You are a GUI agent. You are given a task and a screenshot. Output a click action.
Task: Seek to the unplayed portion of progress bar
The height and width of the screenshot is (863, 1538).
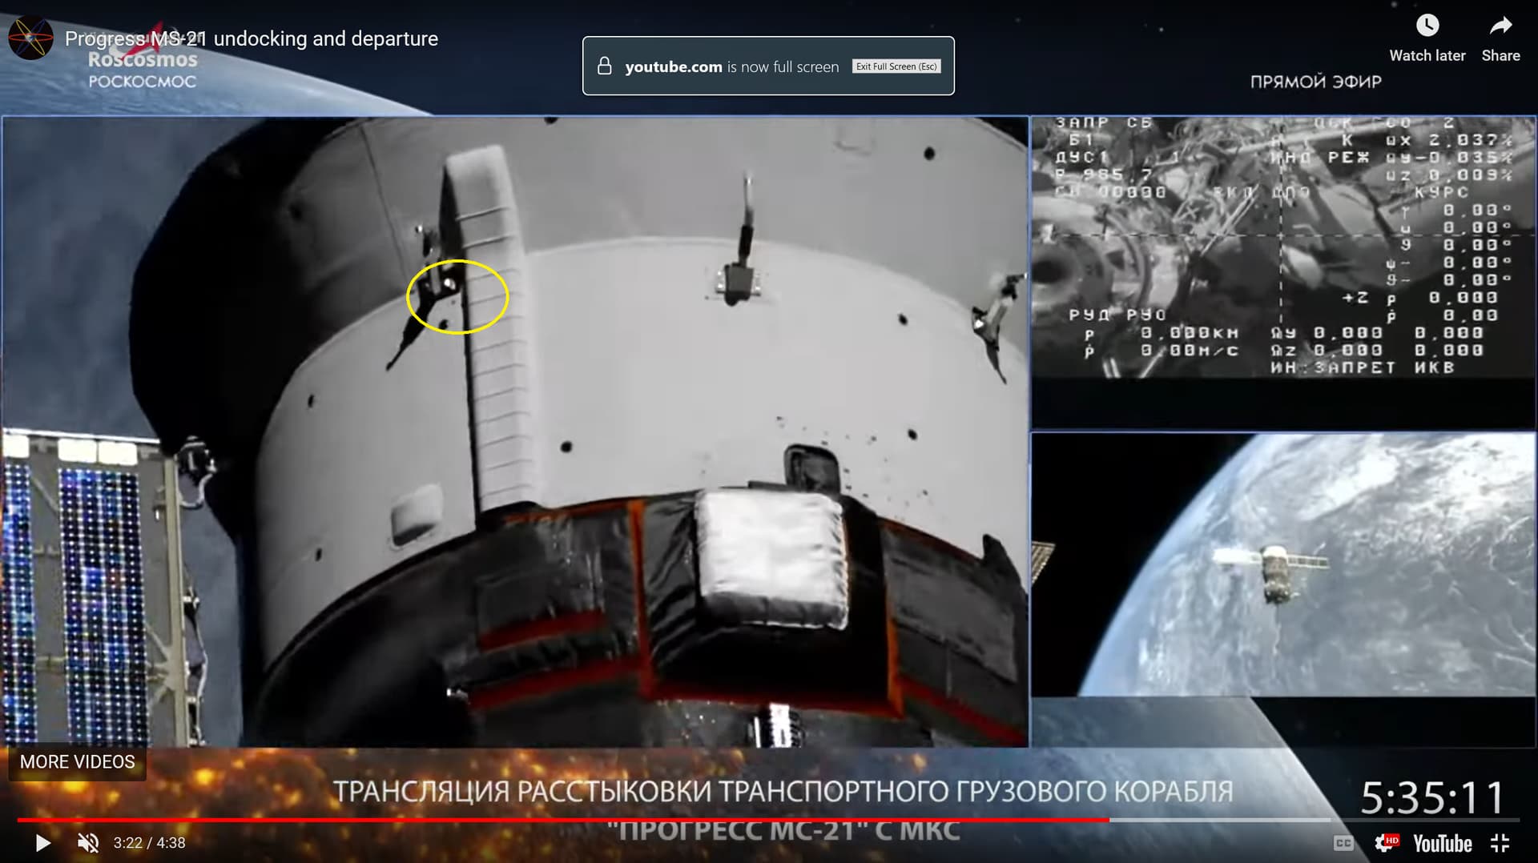[1218, 820]
